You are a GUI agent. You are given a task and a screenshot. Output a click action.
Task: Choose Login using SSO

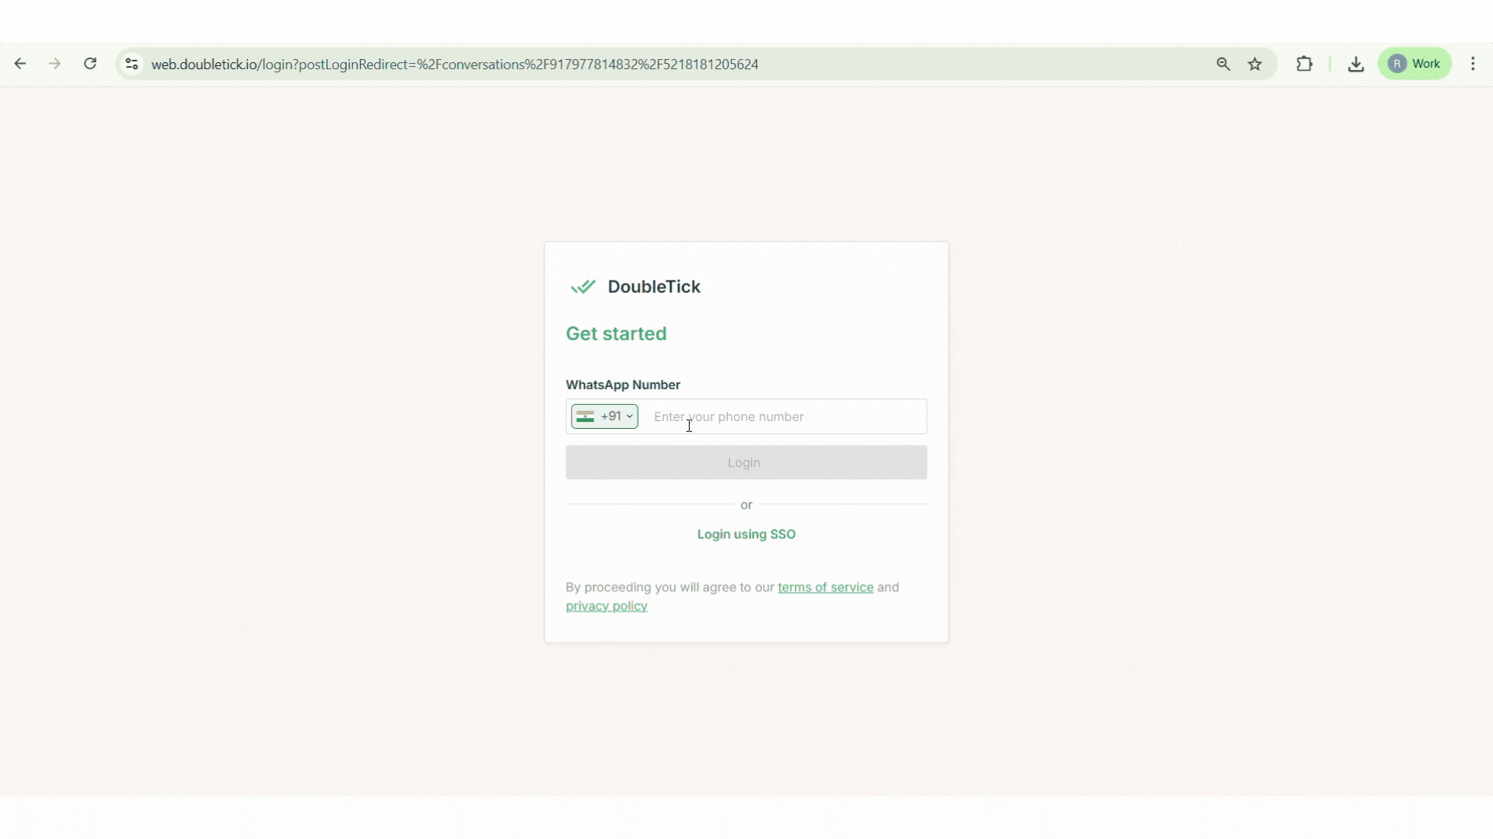point(746,534)
